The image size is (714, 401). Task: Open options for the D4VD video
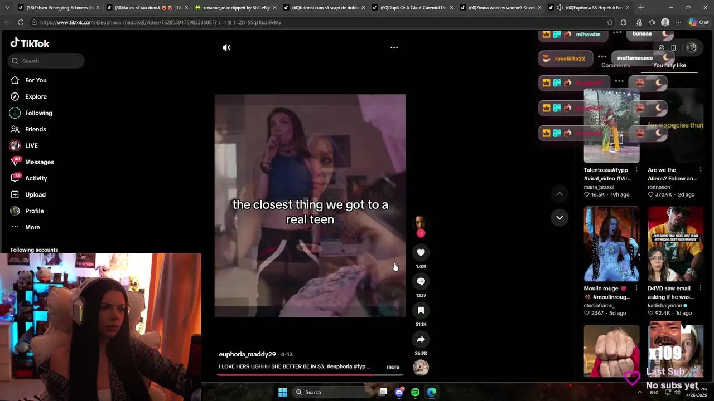(x=701, y=288)
